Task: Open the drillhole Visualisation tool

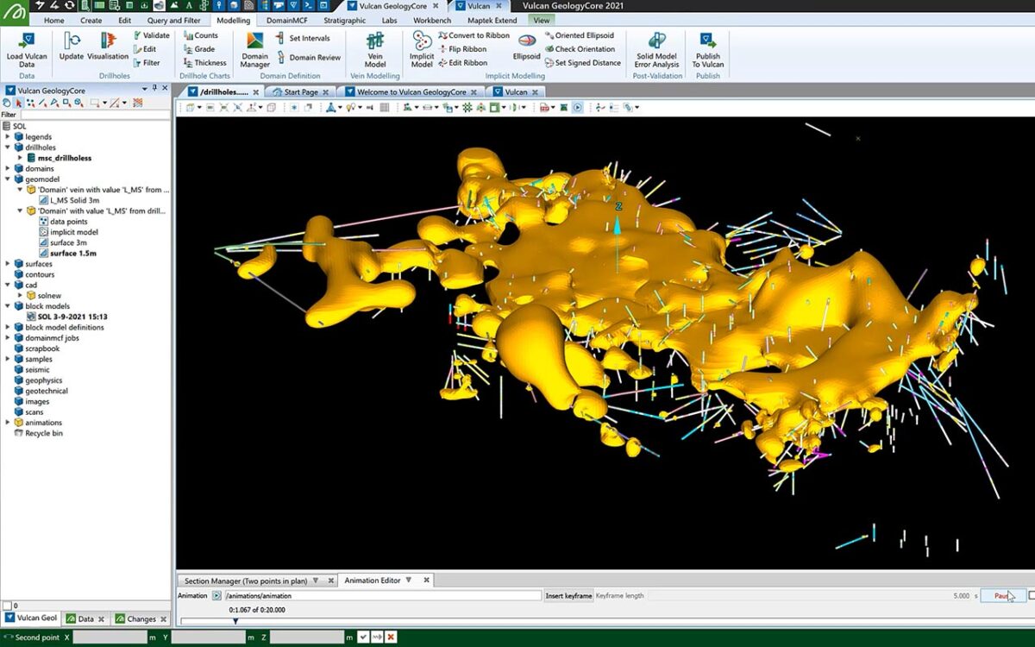Action: 108,47
